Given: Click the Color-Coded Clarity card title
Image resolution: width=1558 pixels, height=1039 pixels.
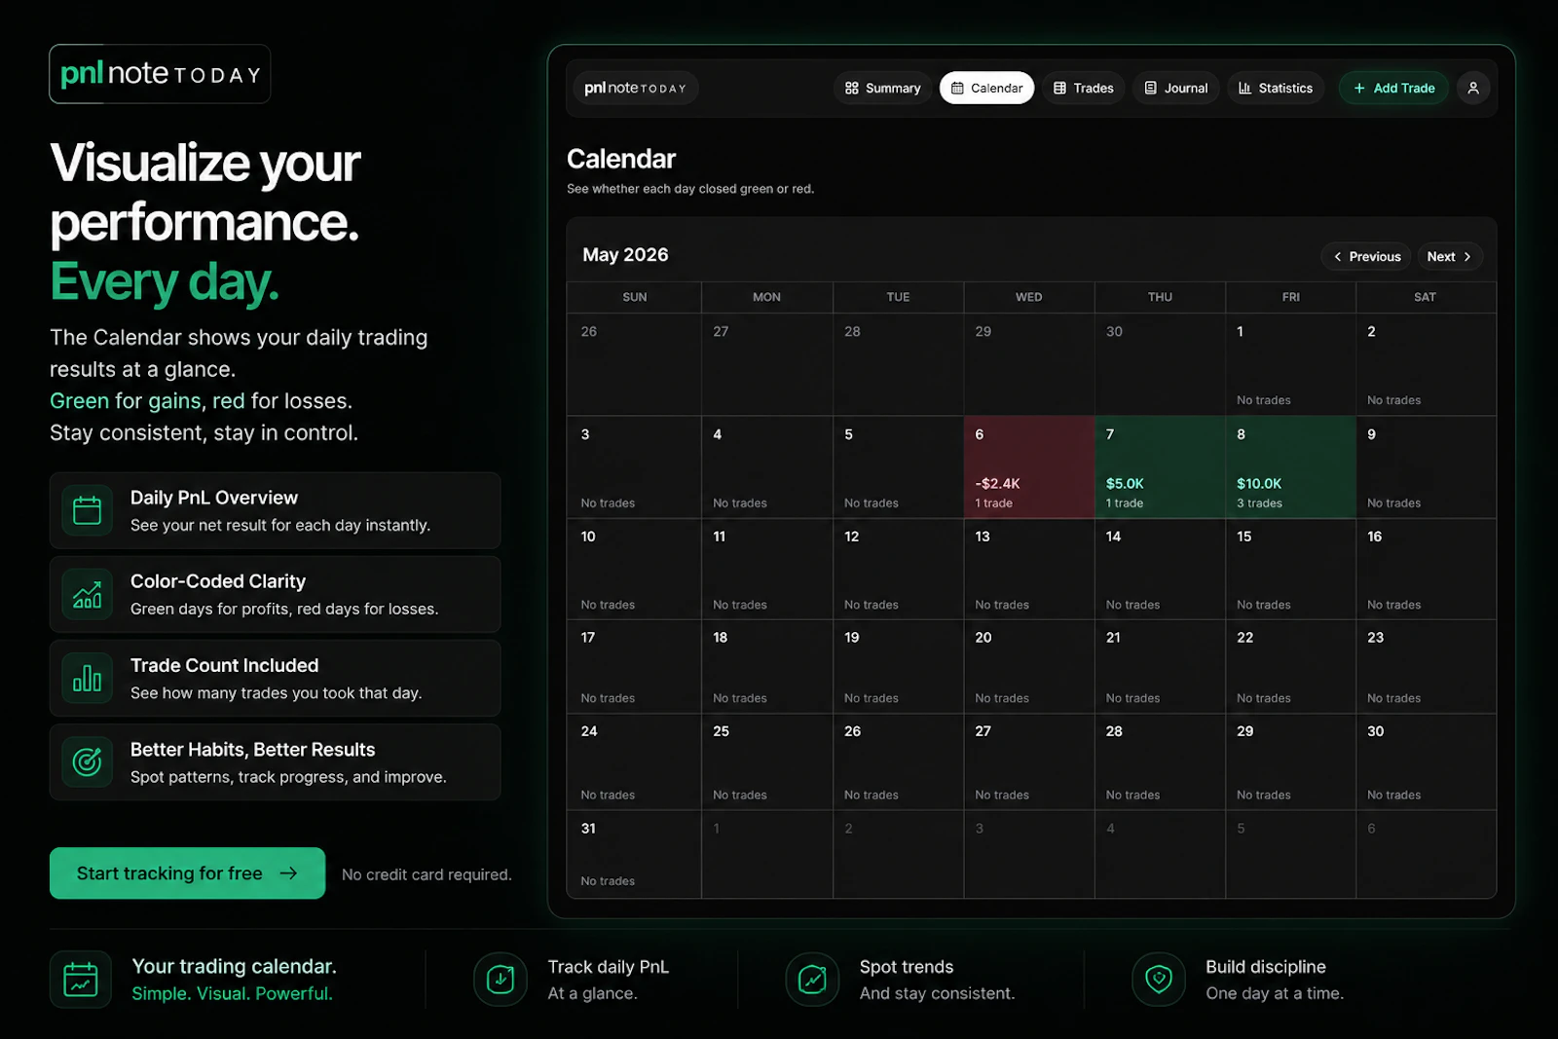Looking at the screenshot, I should point(218,581).
